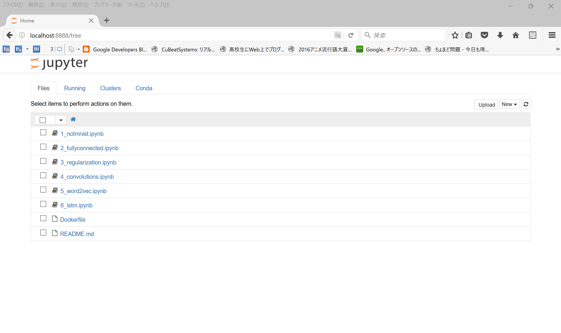Check the box for 1_notmnist.ipynb
This screenshot has height=333, width=561.
pos(43,133)
